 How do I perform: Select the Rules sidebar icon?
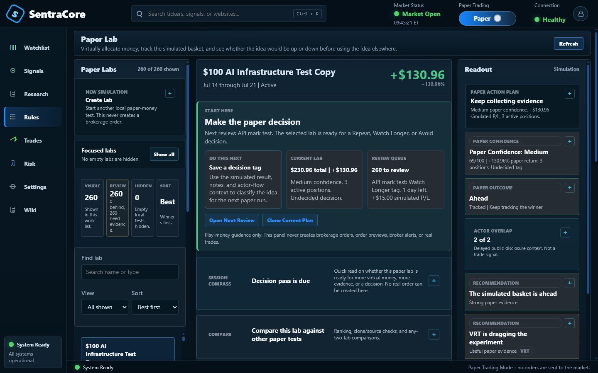(13, 117)
